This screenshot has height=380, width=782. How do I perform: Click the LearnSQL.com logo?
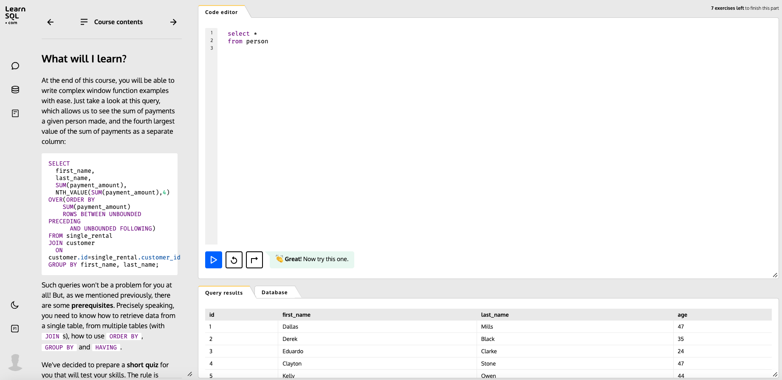(x=15, y=15)
